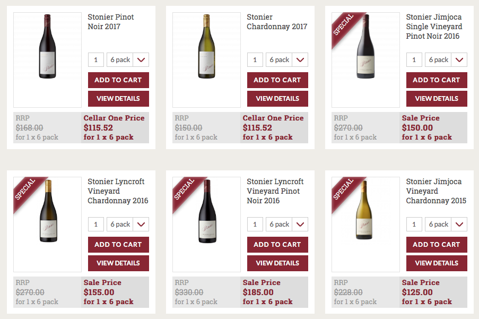Image resolution: width=479 pixels, height=319 pixels.
Task: Expand pack size dropdown for Stonier Chardonnay 2017
Action: pos(286,60)
